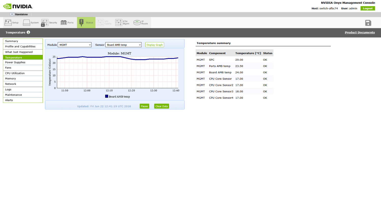The width and height of the screenshot is (381, 214).
Task: Open the Product Documents link
Action: 360,32
